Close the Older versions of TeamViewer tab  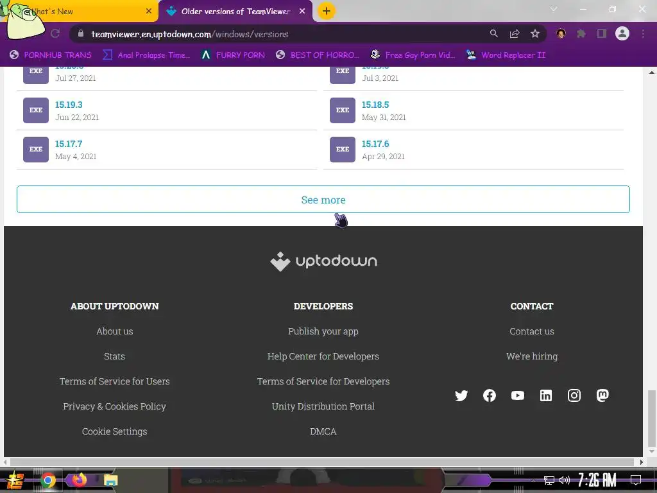click(302, 12)
